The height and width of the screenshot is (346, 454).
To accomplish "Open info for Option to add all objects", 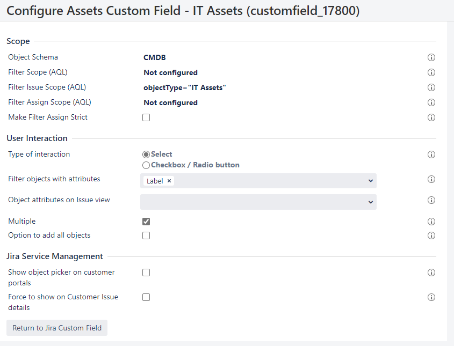I will 431,235.
